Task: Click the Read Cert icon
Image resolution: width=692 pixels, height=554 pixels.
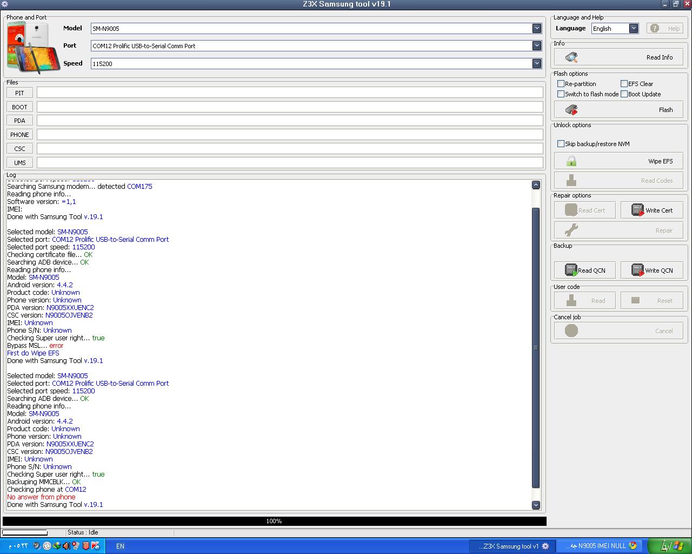Action: pyautogui.click(x=571, y=210)
